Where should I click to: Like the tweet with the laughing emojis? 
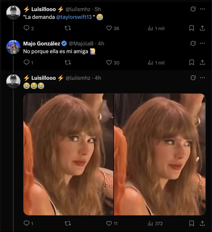tap(109, 224)
